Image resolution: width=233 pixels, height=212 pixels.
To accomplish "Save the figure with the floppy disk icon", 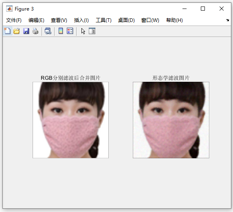I will (x=26, y=31).
